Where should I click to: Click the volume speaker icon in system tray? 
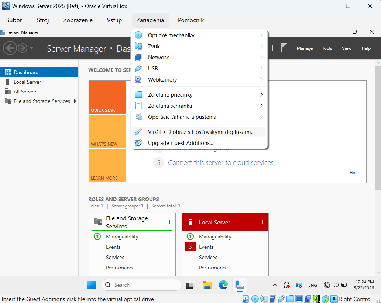(335, 285)
